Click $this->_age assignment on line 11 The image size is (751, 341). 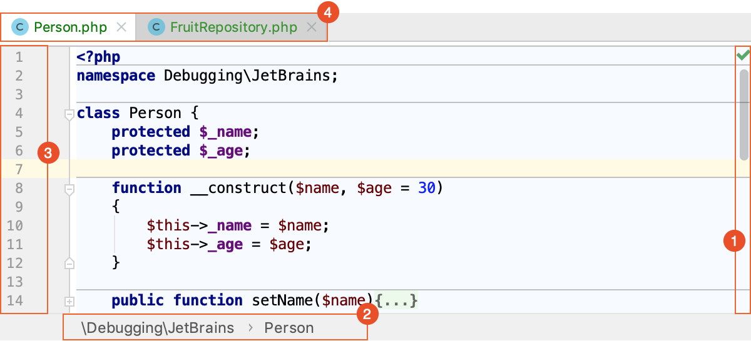(229, 244)
